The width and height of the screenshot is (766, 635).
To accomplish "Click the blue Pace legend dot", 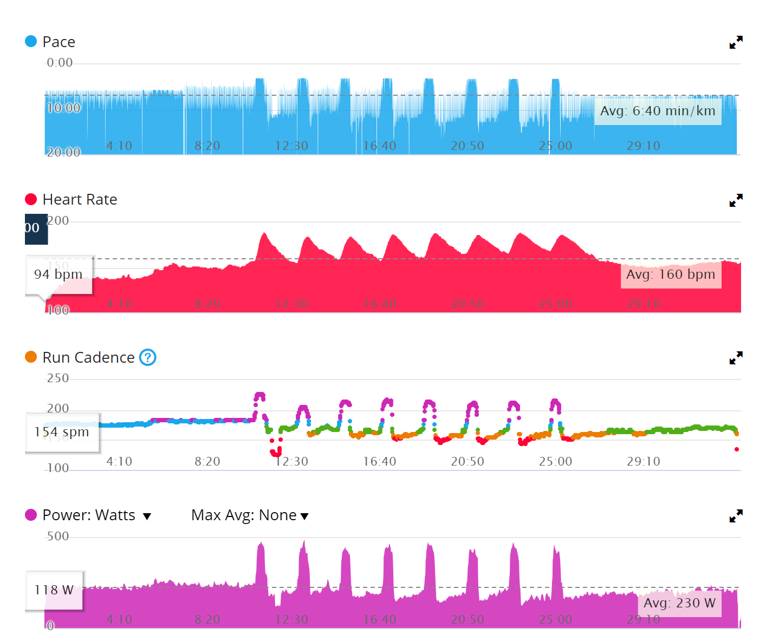I will click(31, 41).
